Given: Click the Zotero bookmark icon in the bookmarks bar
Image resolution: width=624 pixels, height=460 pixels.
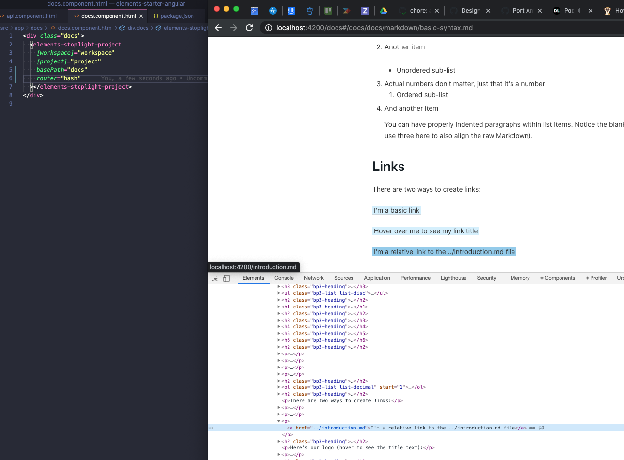Looking at the screenshot, I should tap(365, 11).
